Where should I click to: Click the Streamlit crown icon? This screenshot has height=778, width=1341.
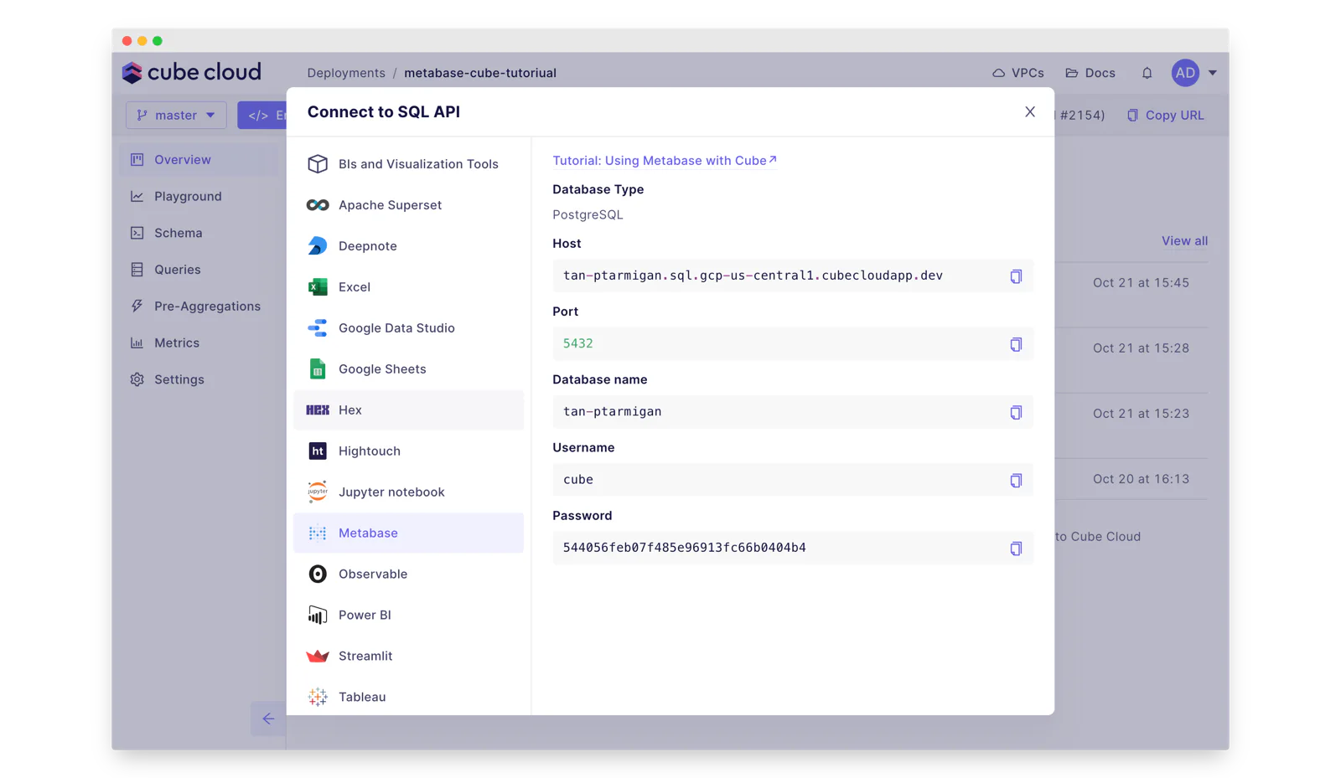pos(318,656)
